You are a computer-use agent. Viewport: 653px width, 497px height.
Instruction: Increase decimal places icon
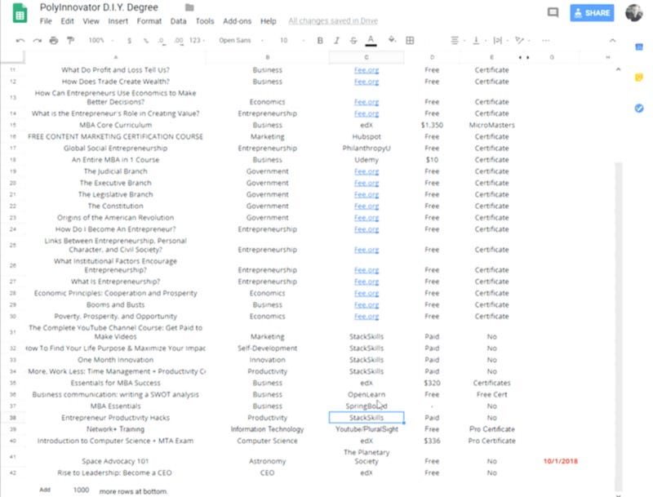click(178, 40)
